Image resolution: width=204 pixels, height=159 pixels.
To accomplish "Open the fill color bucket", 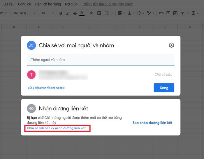I will (92, 13).
